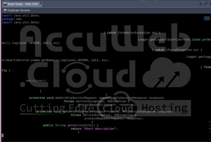The height and width of the screenshot is (142, 211).
Task: Select the Build Node : Web SSH tab
Action: 23,4
